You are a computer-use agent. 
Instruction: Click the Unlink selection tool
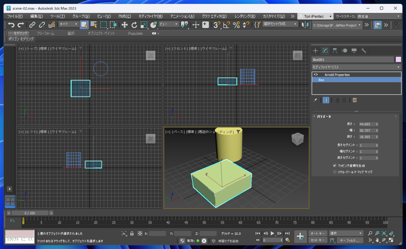coord(42,25)
